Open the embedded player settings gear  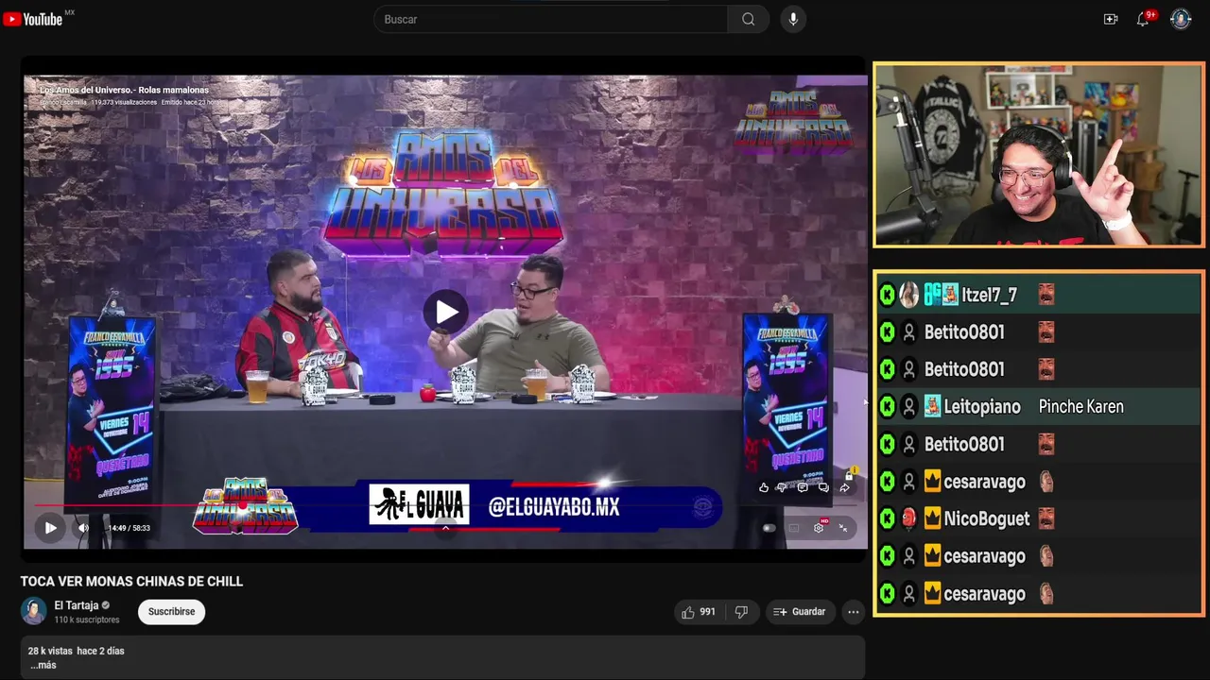click(x=819, y=528)
